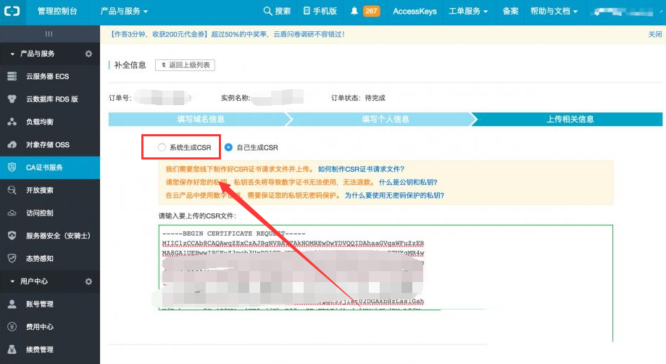
Task: Collapse the 用户中心 sidebar section
Action: 12,281
